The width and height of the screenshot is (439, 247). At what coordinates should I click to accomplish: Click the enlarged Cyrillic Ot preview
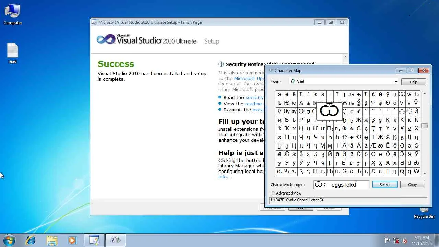tap(329, 111)
